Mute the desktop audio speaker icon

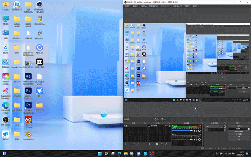point(195,131)
